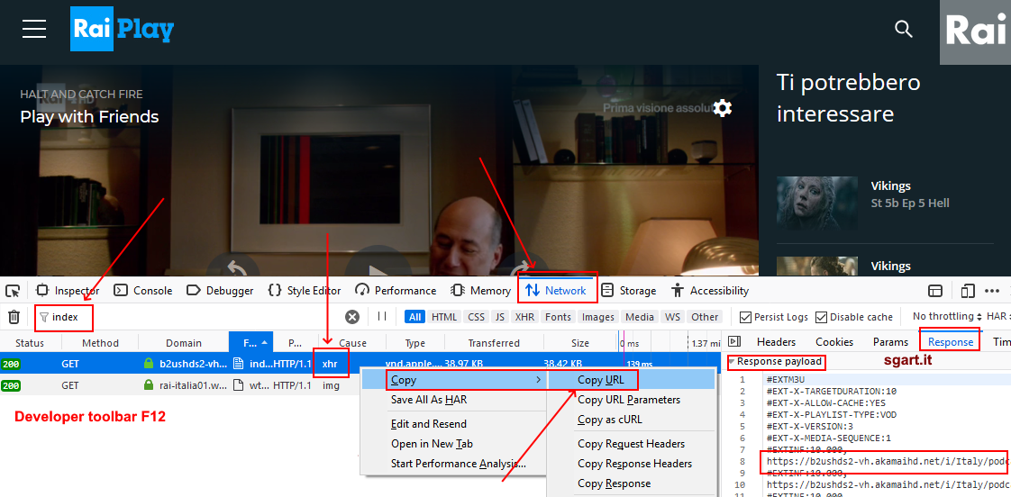
Task: Open the Console panel
Action: (143, 291)
